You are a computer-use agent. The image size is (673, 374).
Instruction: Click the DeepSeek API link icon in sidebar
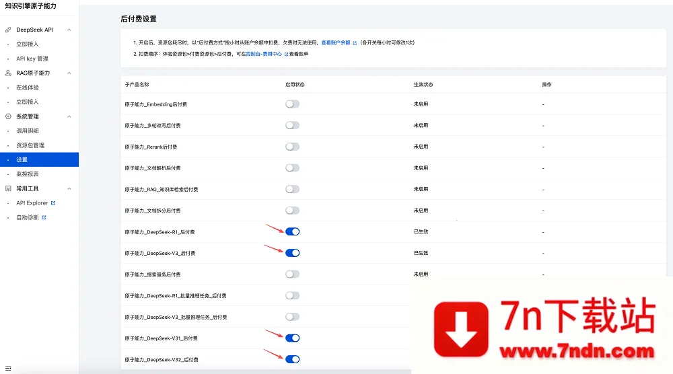(x=8, y=30)
